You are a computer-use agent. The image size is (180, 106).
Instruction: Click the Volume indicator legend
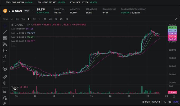pyautogui.click(x=20, y=87)
